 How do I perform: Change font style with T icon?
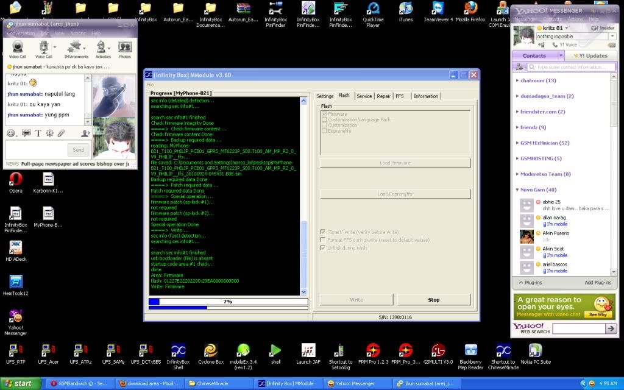(x=38, y=133)
